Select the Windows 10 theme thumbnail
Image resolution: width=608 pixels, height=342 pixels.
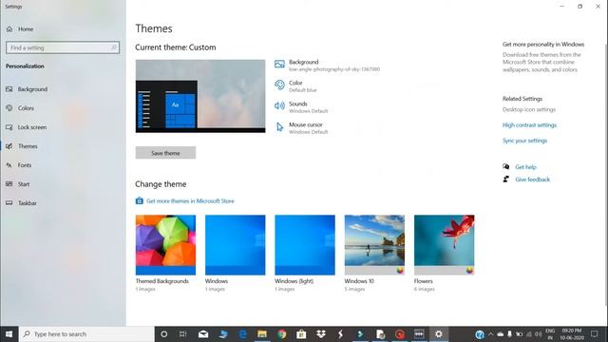point(374,245)
